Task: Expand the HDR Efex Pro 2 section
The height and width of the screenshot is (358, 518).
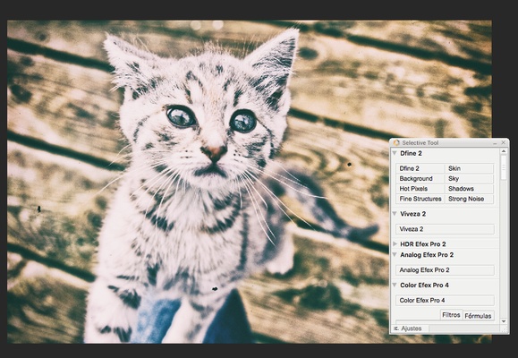Action: [395, 244]
